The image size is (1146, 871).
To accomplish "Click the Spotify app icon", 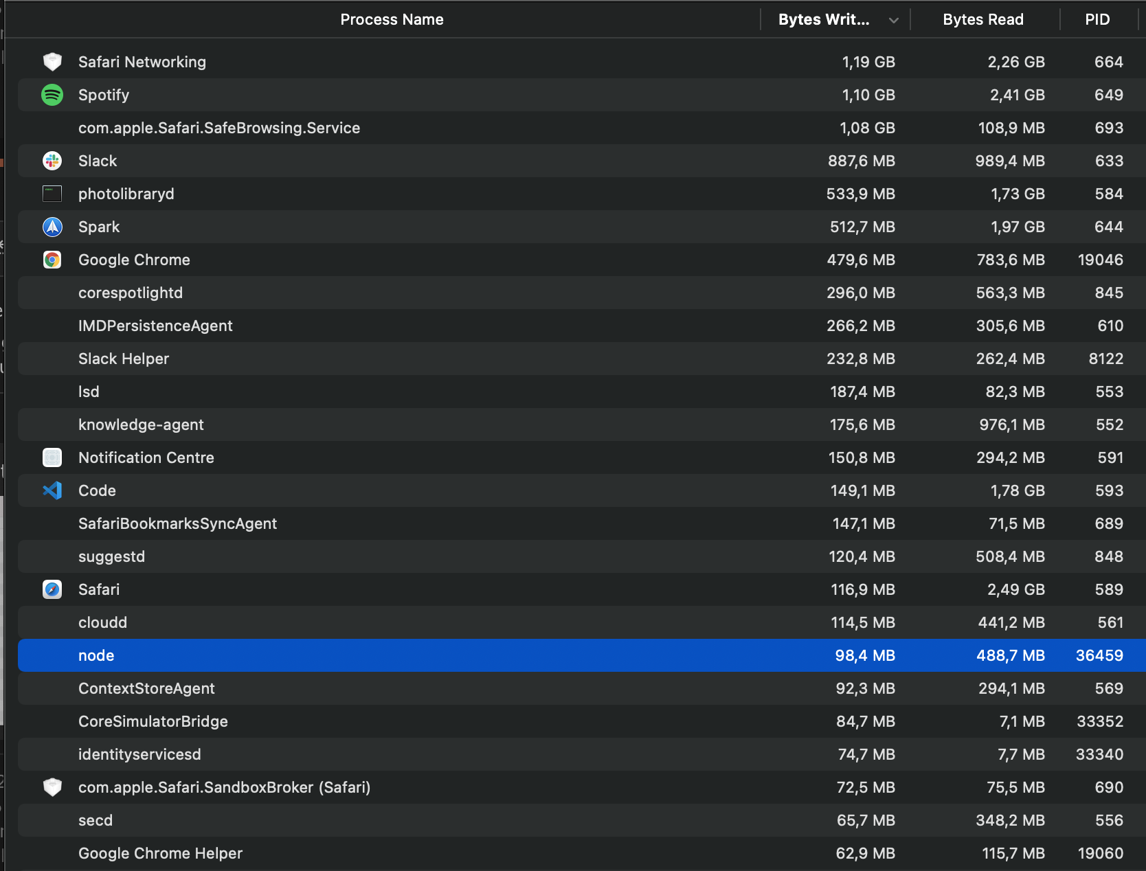I will (x=52, y=95).
